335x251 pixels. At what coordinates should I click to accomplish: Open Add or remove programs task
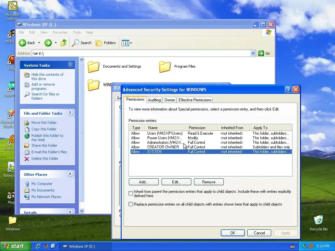pyautogui.click(x=43, y=86)
